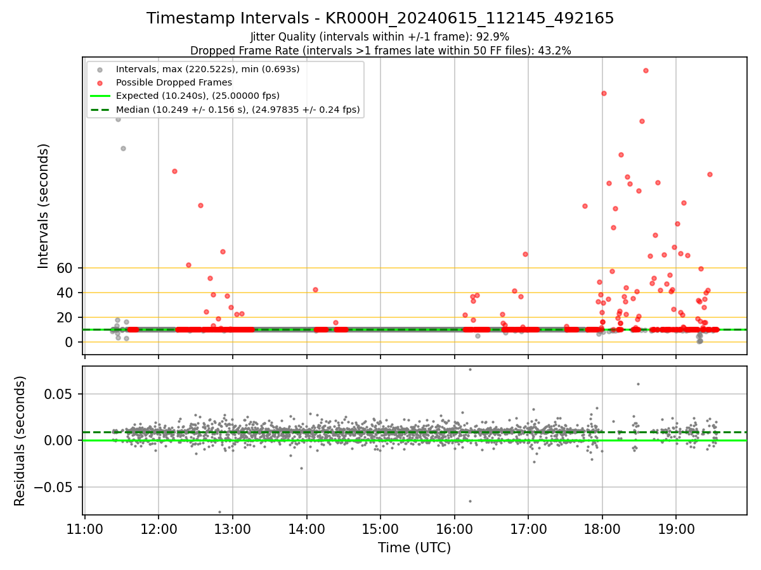The width and height of the screenshot is (761, 570).
Task: Click the 'Jitter Quality' subtitle line showing 92.9%
Action: pos(380,37)
